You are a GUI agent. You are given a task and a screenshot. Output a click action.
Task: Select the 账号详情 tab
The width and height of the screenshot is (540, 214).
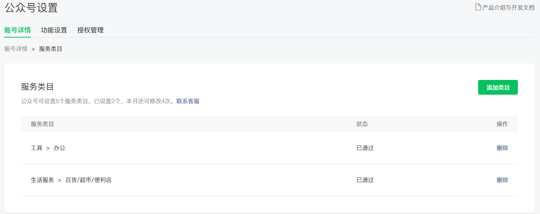pos(17,30)
